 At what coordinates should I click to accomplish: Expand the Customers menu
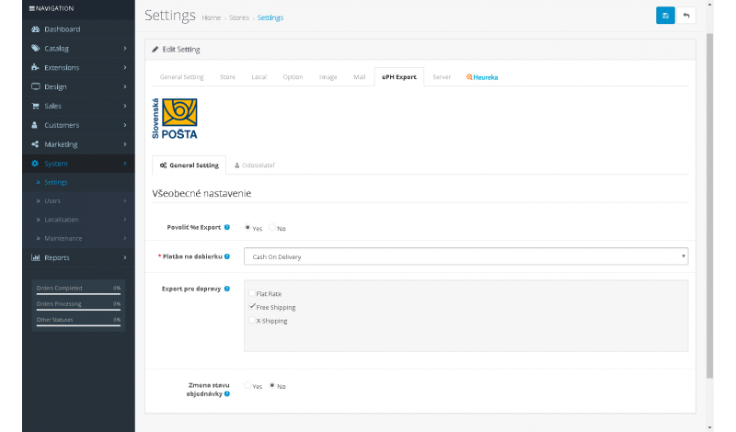pos(78,125)
